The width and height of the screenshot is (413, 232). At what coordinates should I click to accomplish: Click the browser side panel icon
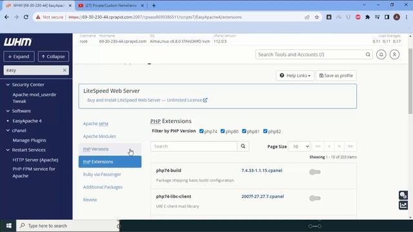point(387,17)
